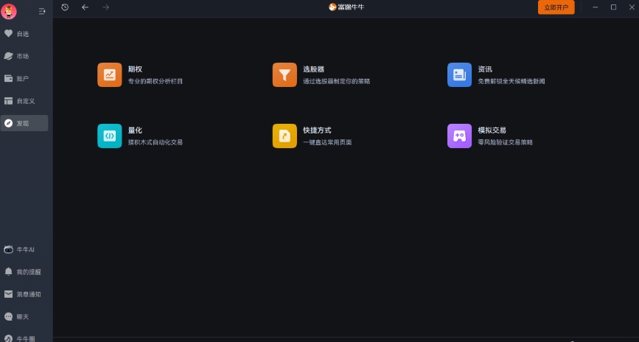This screenshot has width=639, height=342.
Task: Open the 聊天 chat section
Action: 24,316
